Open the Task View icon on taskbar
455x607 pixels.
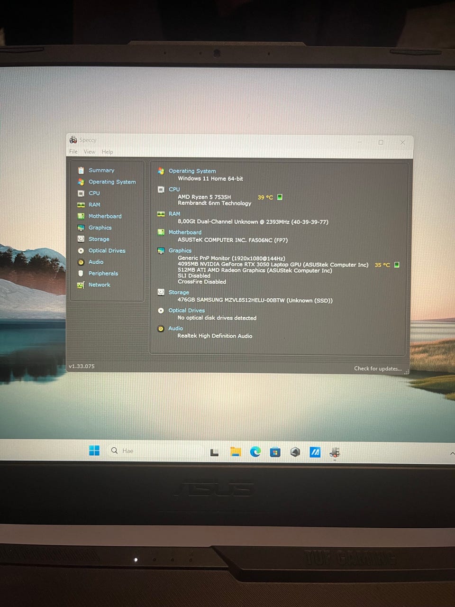click(215, 452)
